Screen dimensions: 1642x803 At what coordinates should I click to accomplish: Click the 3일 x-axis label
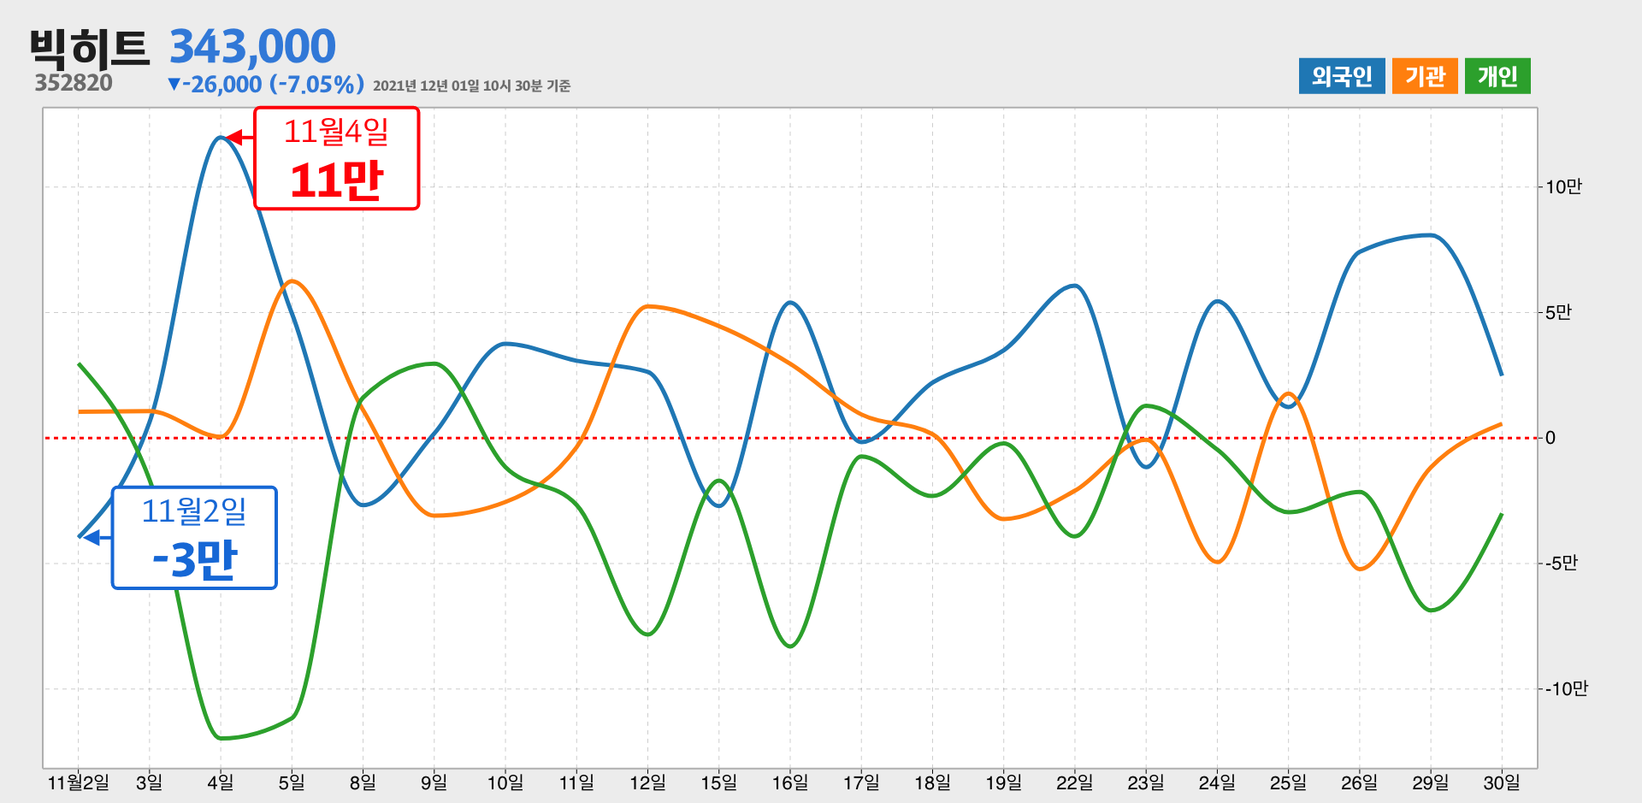click(150, 782)
